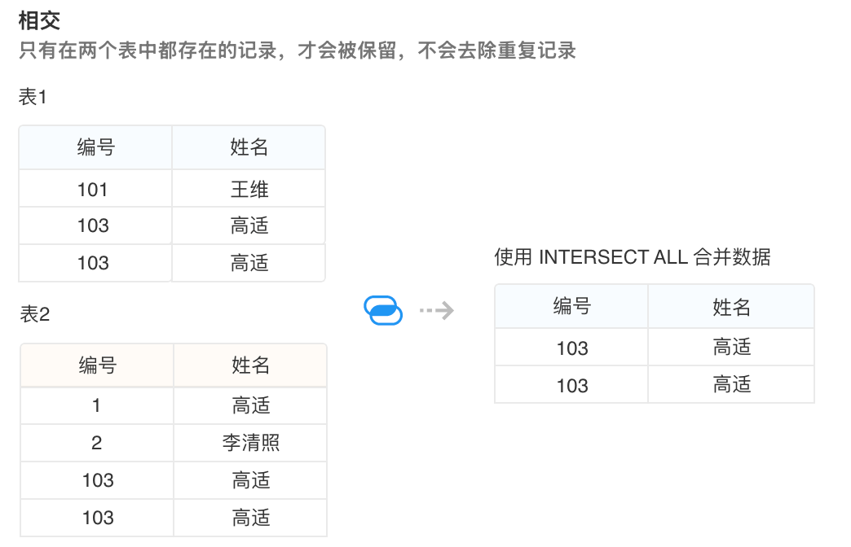The height and width of the screenshot is (547, 851).
Task: Select the "姓名" header in 表1
Action: coord(249,147)
